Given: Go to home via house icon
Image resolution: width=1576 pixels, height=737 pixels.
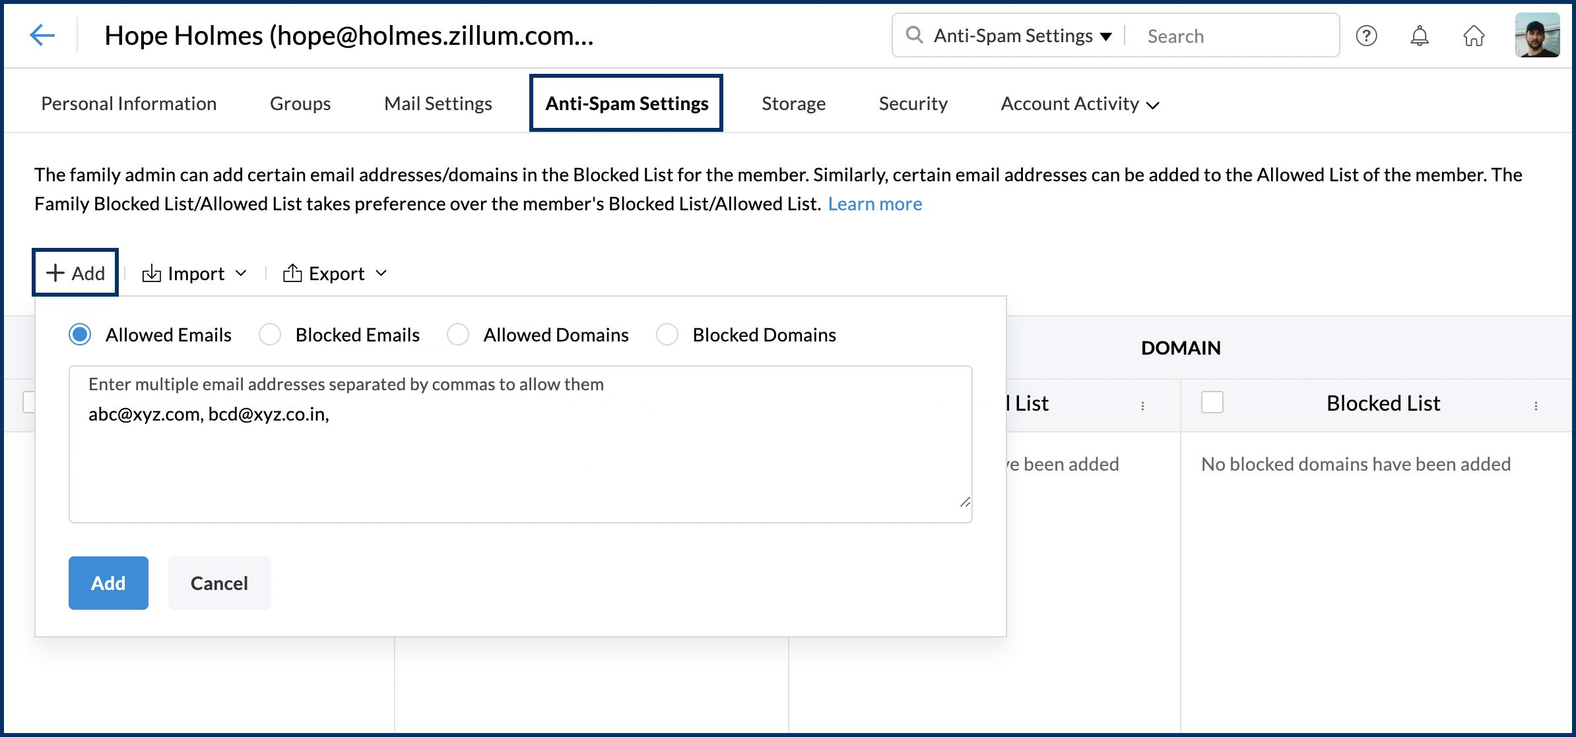Looking at the screenshot, I should pyautogui.click(x=1473, y=36).
